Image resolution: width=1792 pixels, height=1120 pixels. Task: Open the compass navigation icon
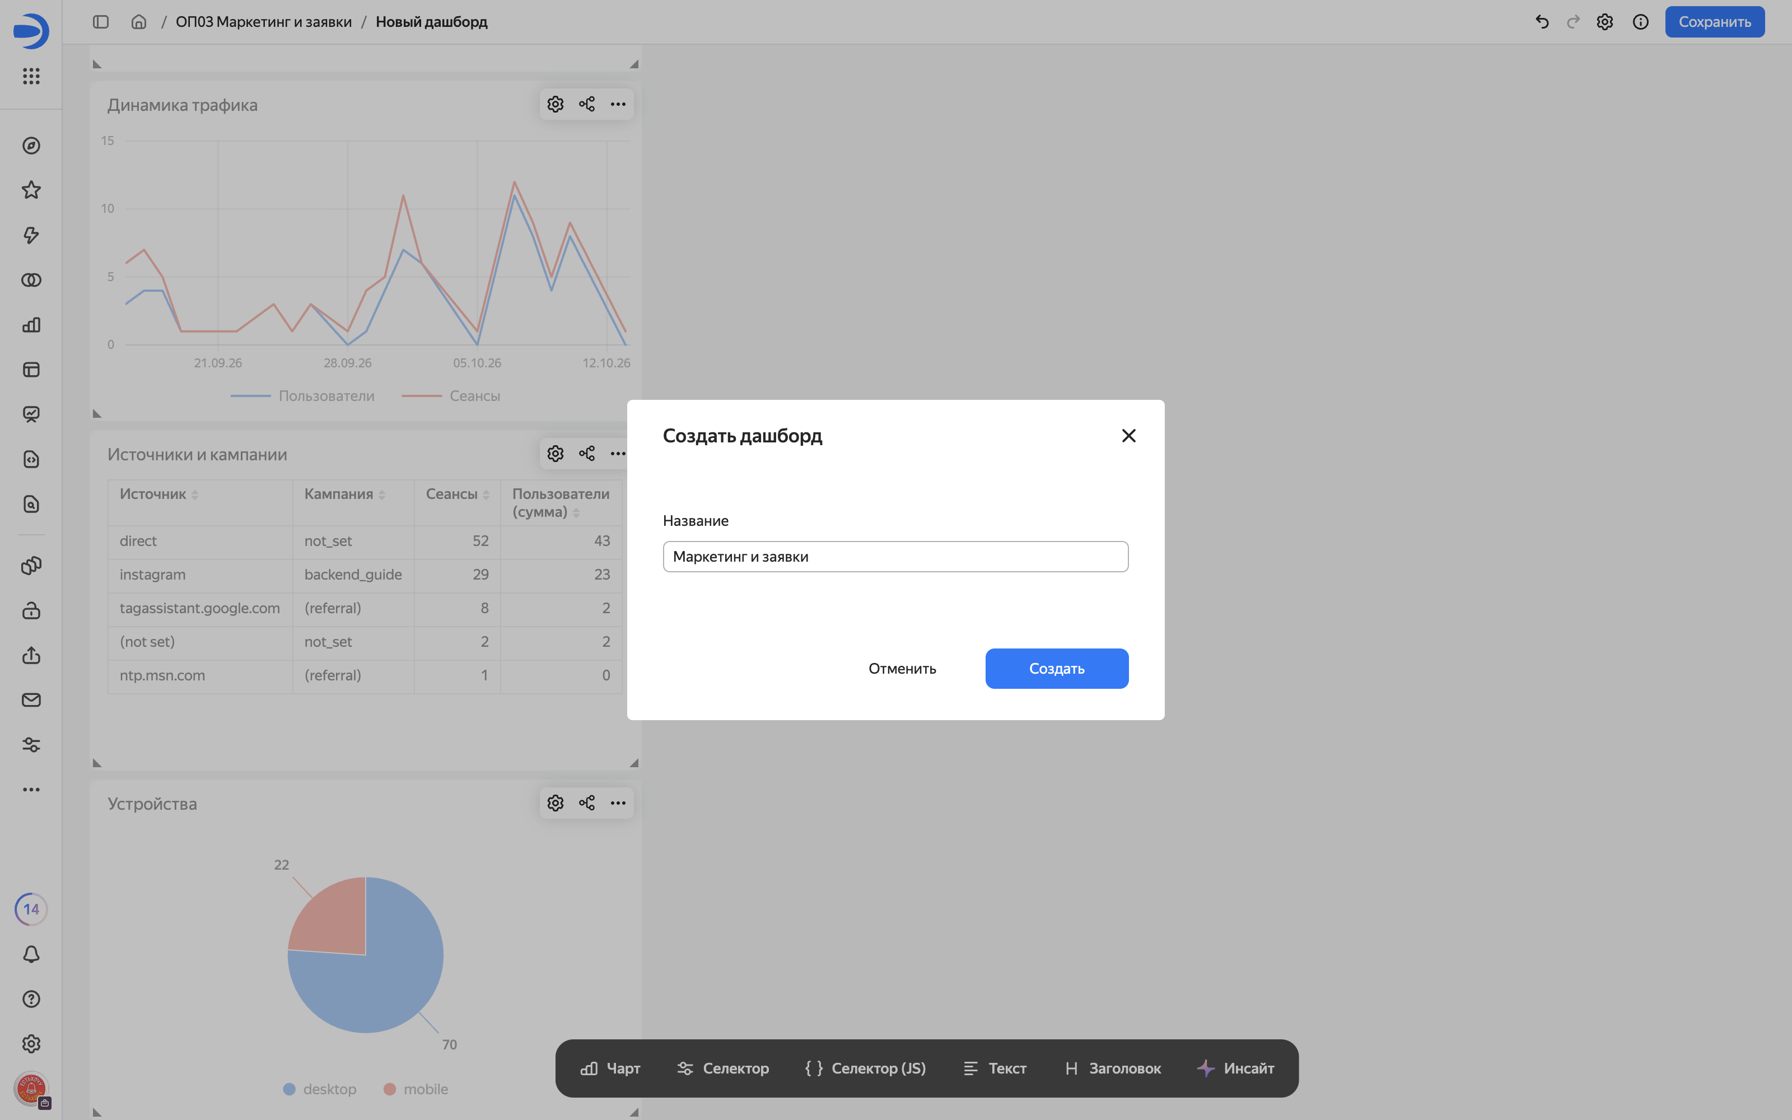pyautogui.click(x=31, y=145)
